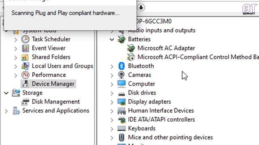The width and height of the screenshot is (259, 145).
Task: Click the down-arrow toolbar button
Action: (141, 8)
